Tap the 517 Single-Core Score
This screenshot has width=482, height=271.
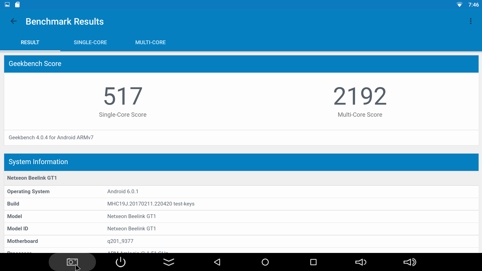pos(123,96)
